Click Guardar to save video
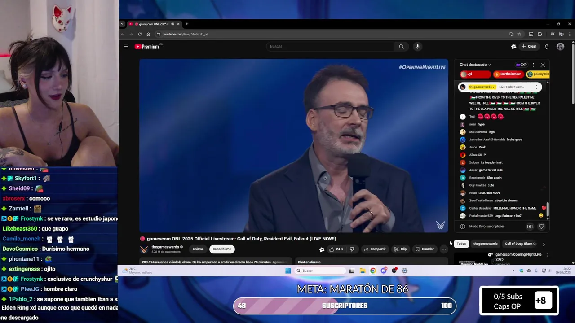Screen dimensions: 575x323 click(425, 249)
